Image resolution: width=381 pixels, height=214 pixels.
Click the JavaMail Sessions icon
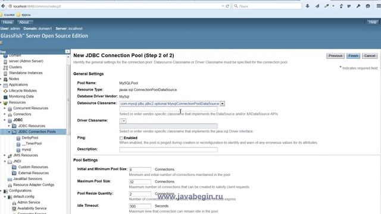(10, 179)
